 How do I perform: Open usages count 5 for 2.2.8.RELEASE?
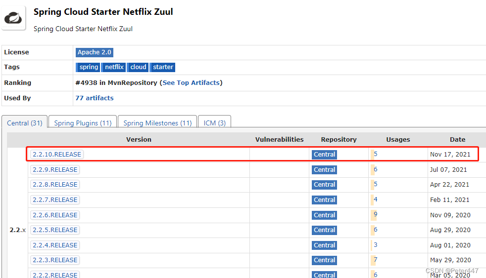[x=375, y=184]
